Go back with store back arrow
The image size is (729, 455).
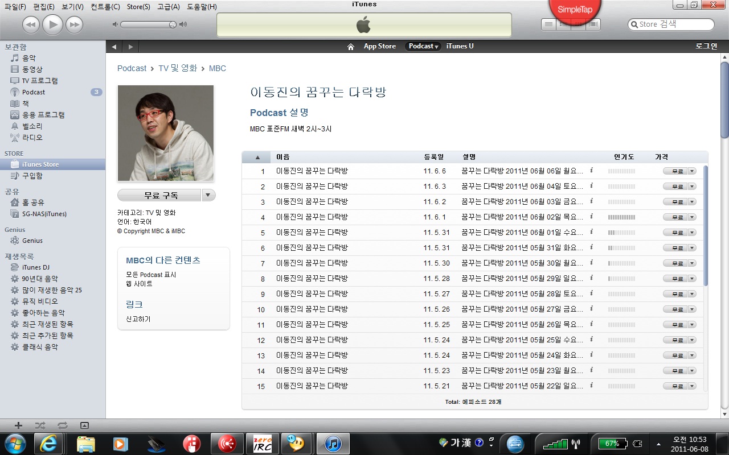pos(114,47)
